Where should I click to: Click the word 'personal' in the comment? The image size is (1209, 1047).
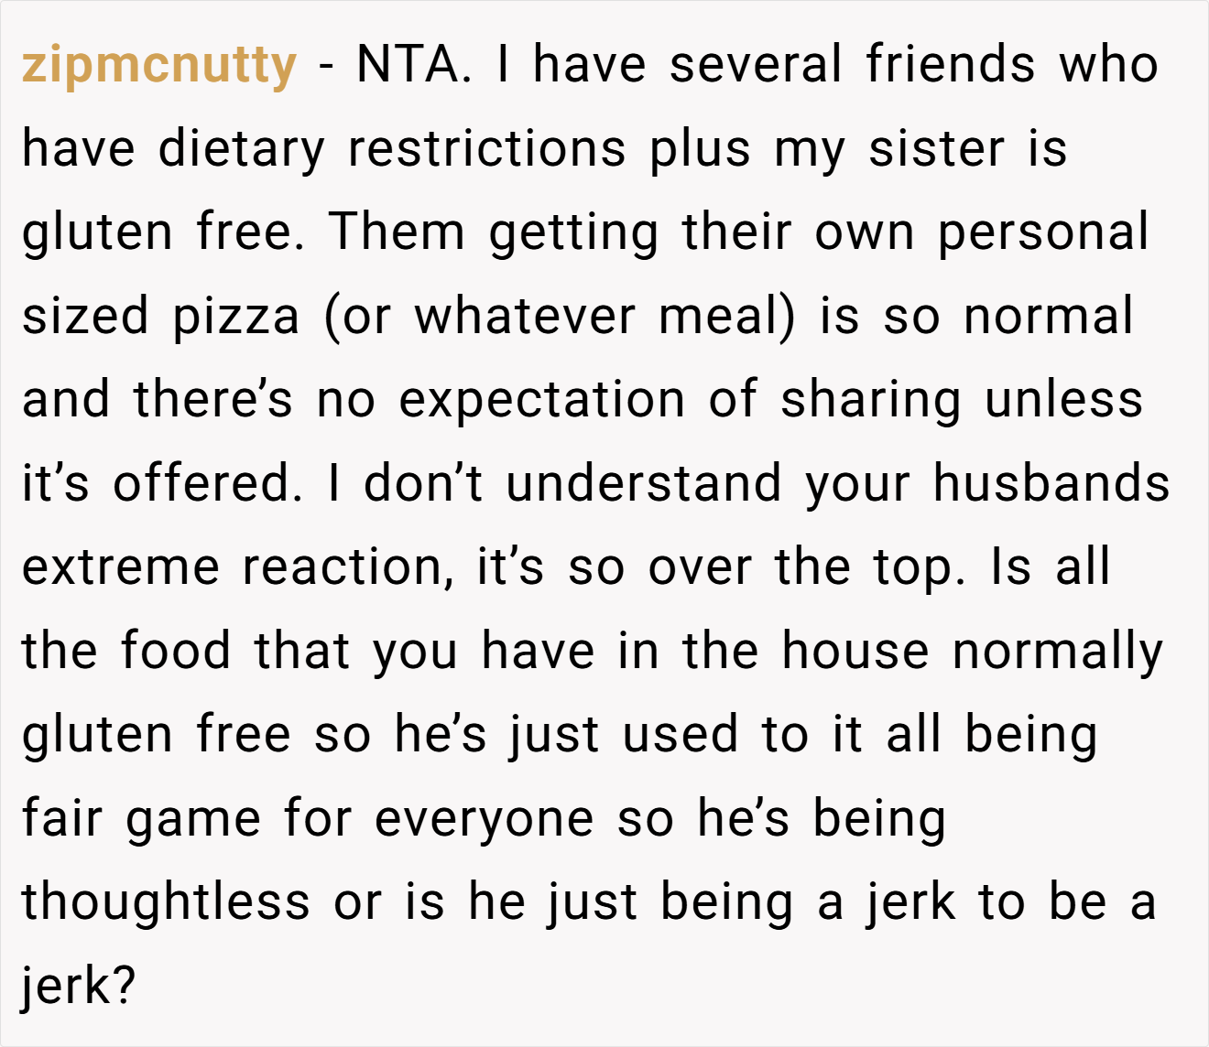[1042, 234]
